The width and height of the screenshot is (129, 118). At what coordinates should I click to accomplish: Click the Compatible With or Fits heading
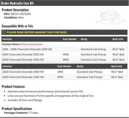point(17,26)
